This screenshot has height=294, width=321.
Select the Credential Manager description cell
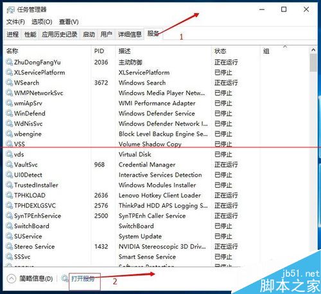(147, 165)
